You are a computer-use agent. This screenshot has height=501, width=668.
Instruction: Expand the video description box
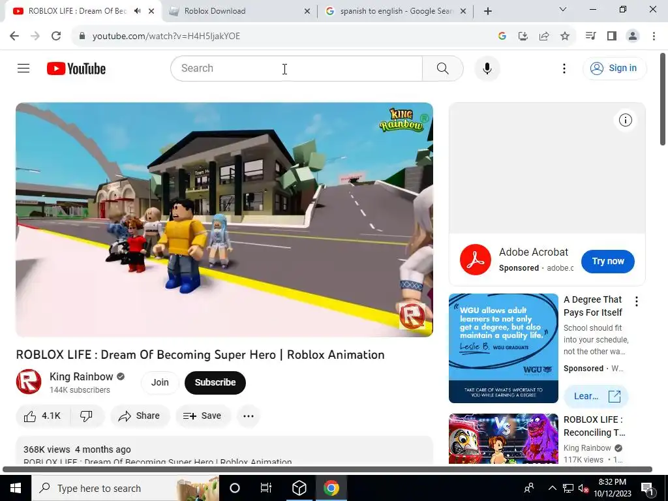224,450
